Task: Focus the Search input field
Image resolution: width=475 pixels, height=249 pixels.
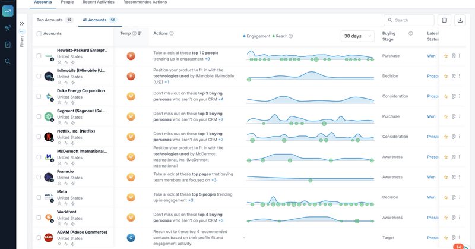Action: pyautogui.click(x=408, y=20)
